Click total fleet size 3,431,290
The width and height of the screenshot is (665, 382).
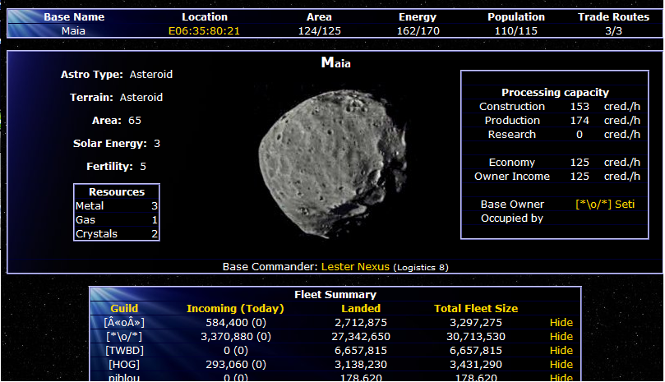(476, 364)
